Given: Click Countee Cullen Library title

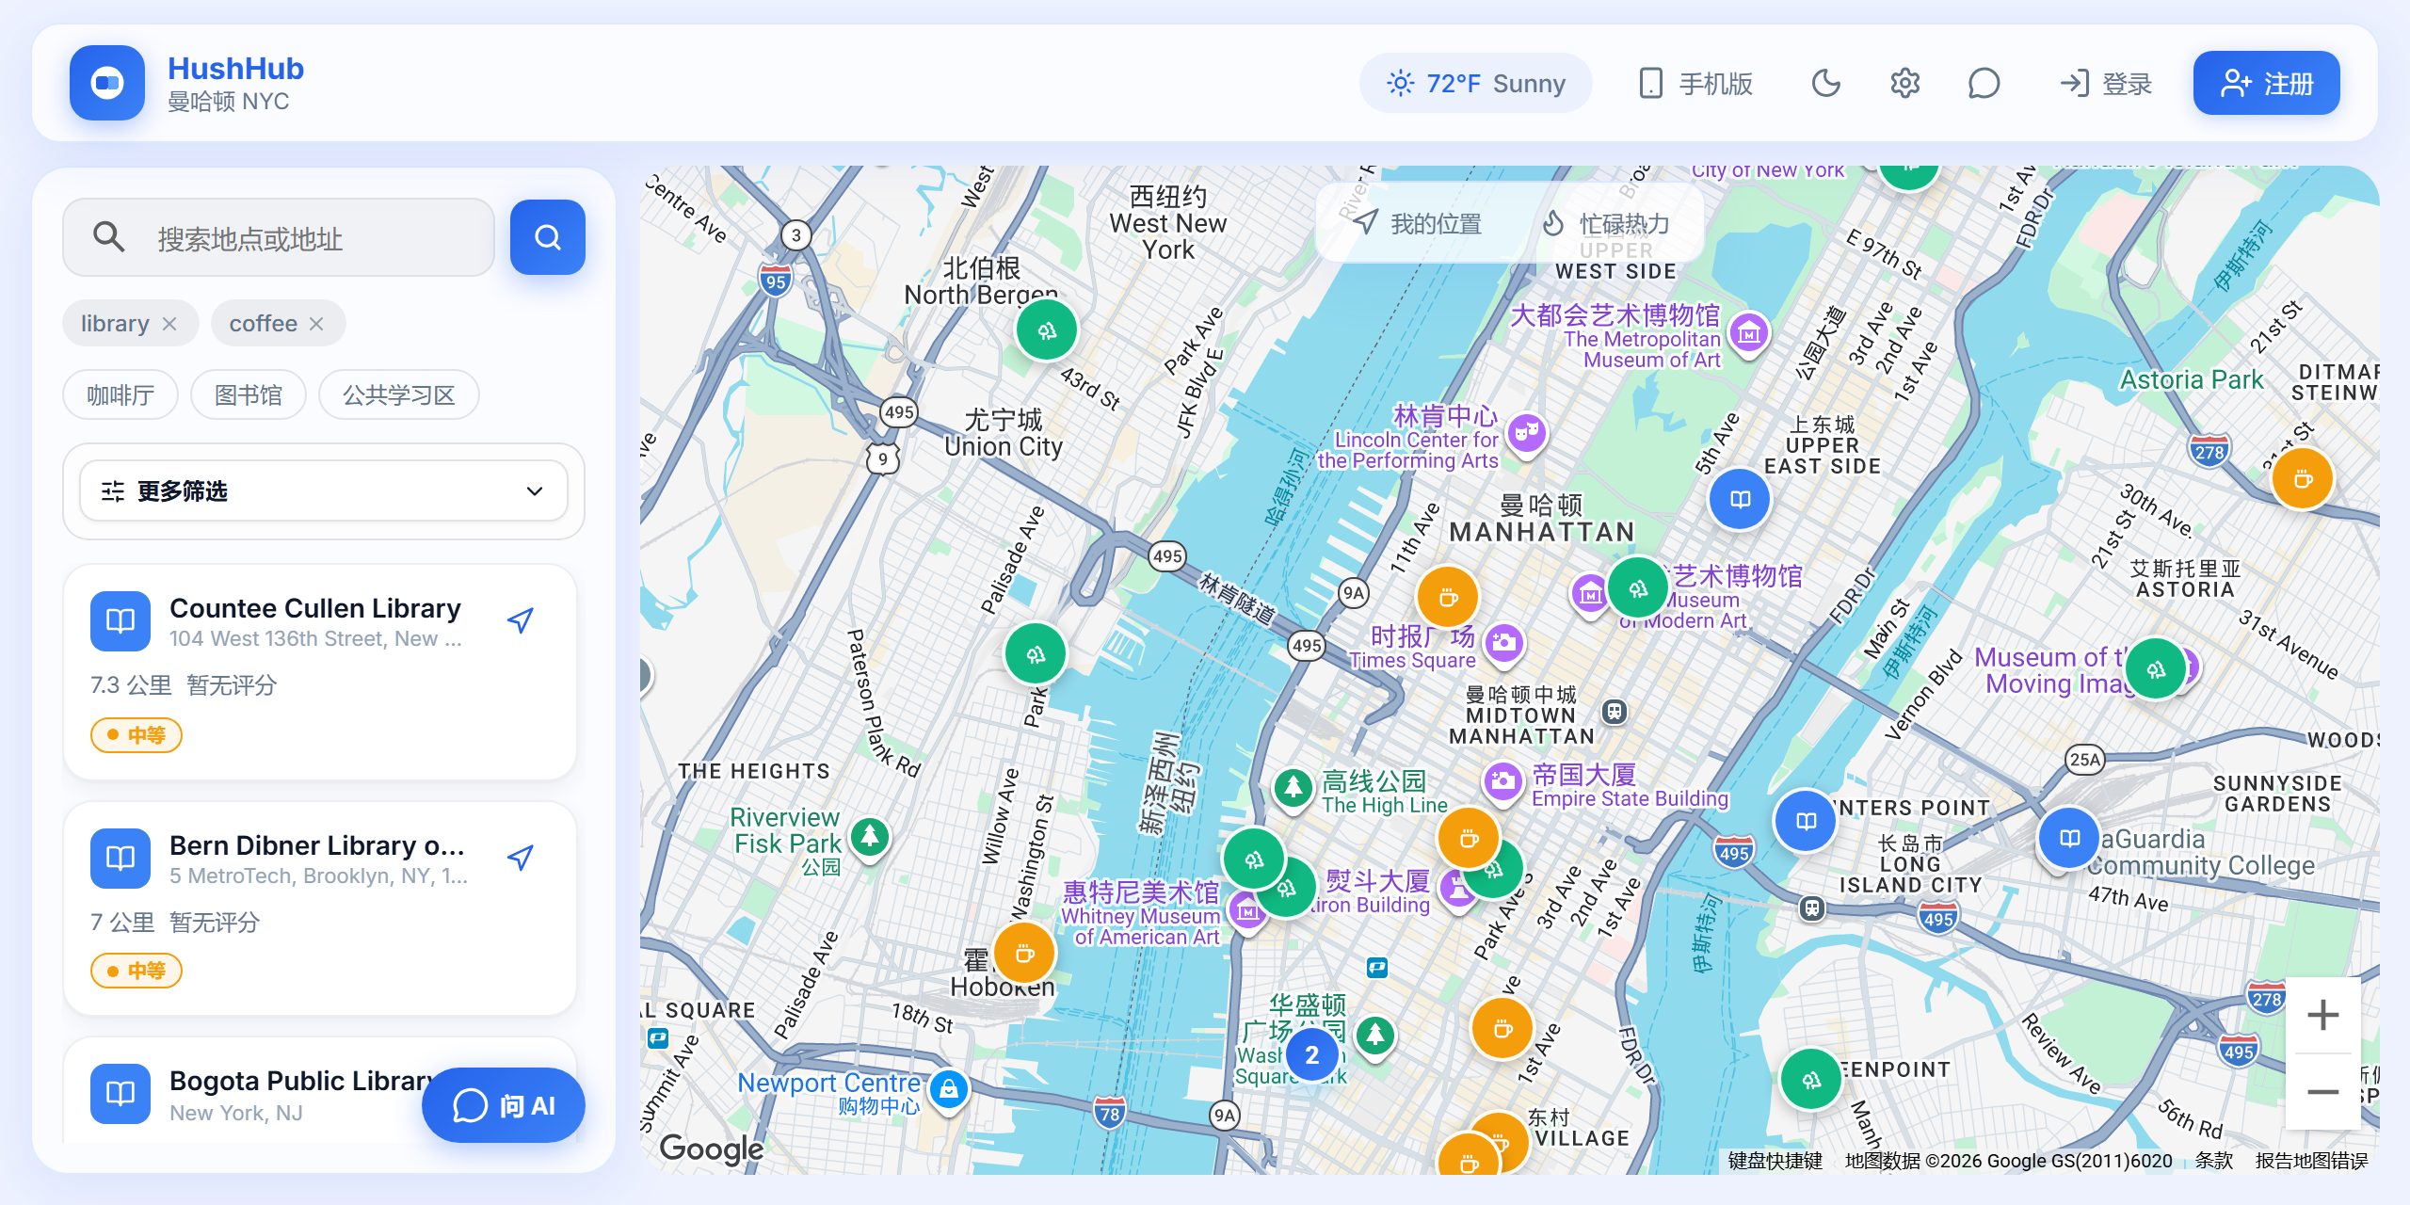Looking at the screenshot, I should click(x=315, y=608).
